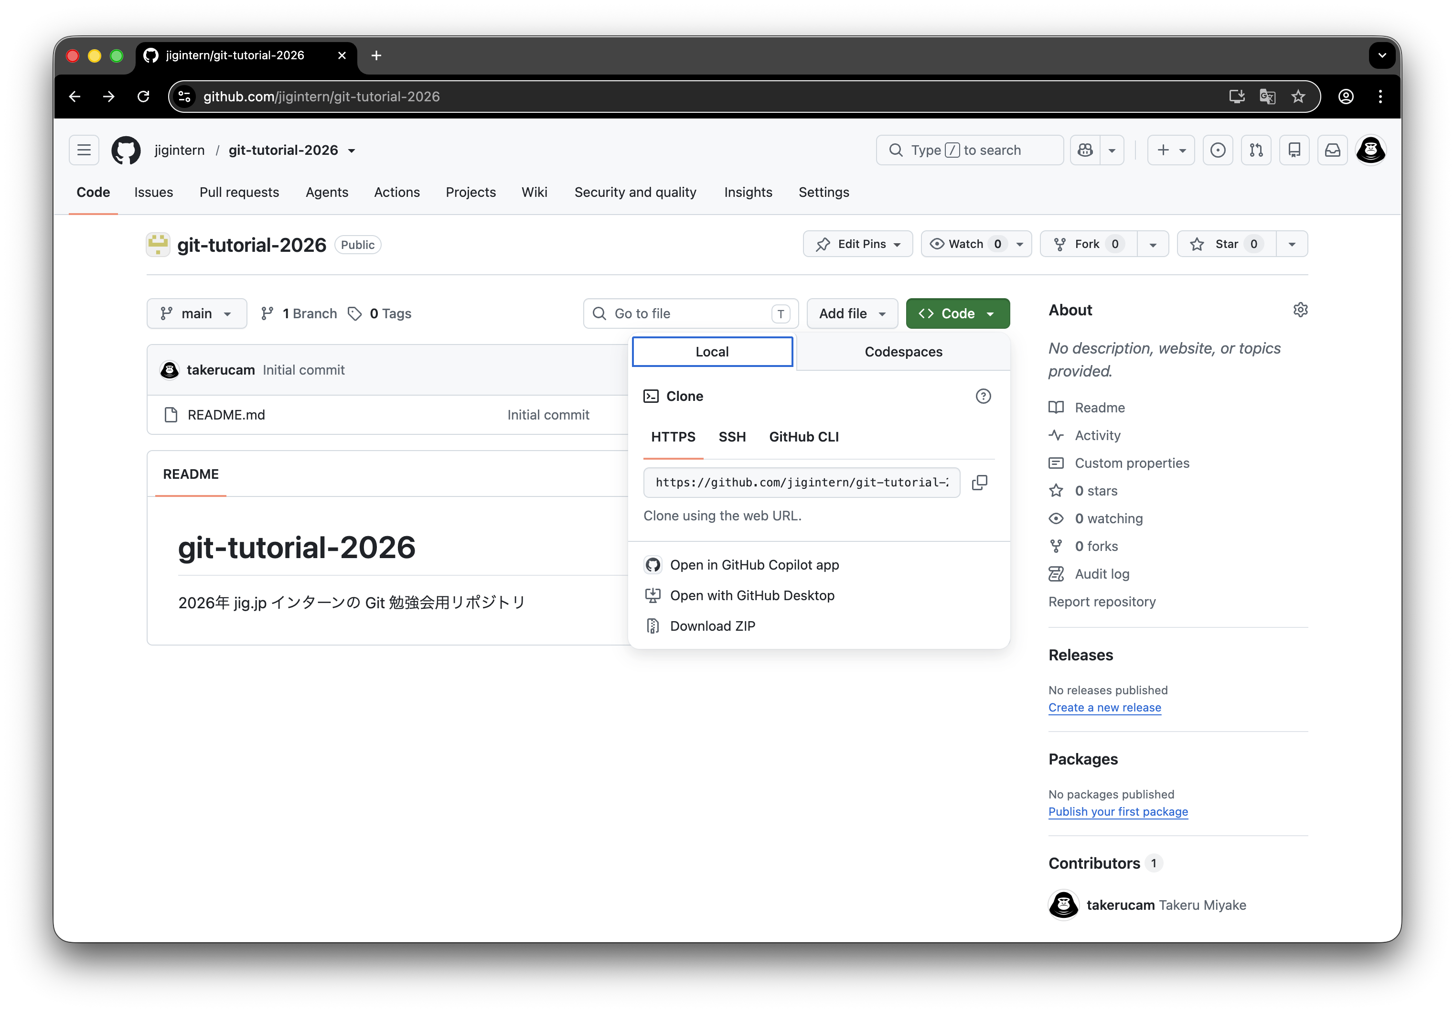The width and height of the screenshot is (1455, 1013).
Task: Switch clone method to GitHub CLI
Action: [803, 437]
